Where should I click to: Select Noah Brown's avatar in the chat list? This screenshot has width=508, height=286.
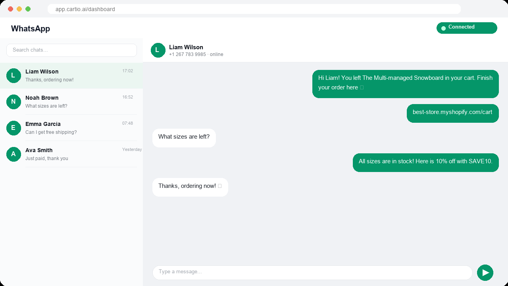(x=13, y=102)
